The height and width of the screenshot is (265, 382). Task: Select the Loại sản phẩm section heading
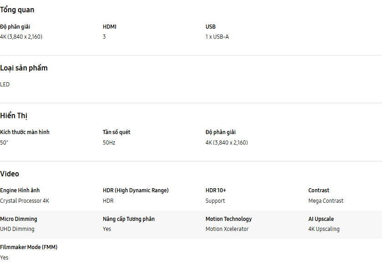point(24,68)
